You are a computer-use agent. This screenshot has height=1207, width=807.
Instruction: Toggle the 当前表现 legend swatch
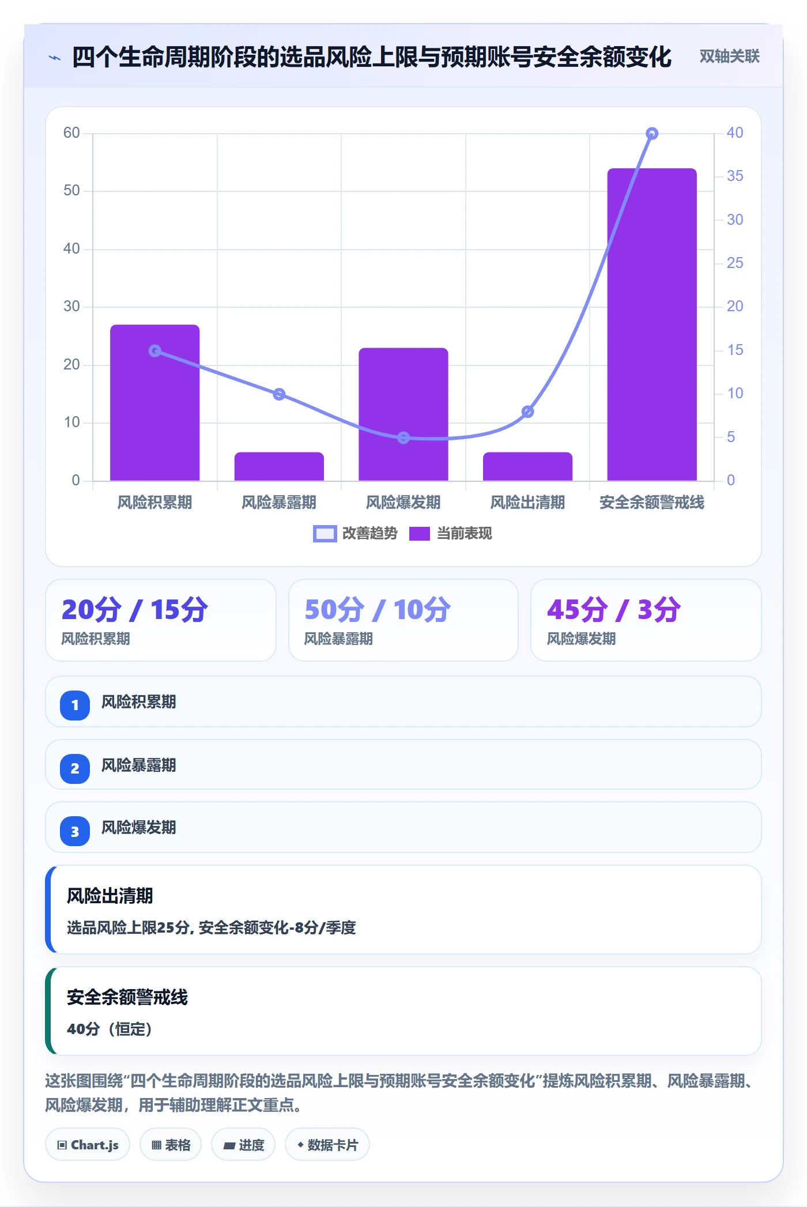pyautogui.click(x=420, y=534)
